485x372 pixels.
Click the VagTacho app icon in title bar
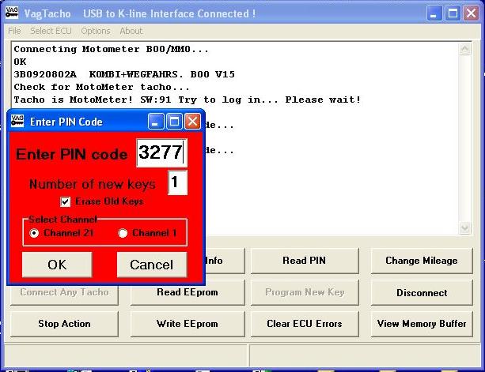click(12, 13)
